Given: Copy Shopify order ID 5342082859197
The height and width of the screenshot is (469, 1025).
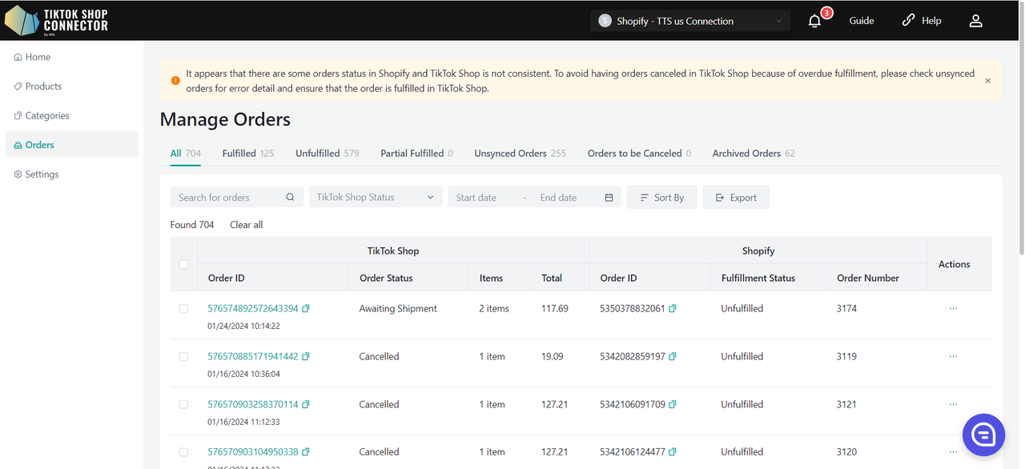Looking at the screenshot, I should [x=673, y=357].
